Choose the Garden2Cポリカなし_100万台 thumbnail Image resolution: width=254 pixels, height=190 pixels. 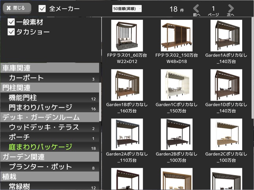coord(226,134)
